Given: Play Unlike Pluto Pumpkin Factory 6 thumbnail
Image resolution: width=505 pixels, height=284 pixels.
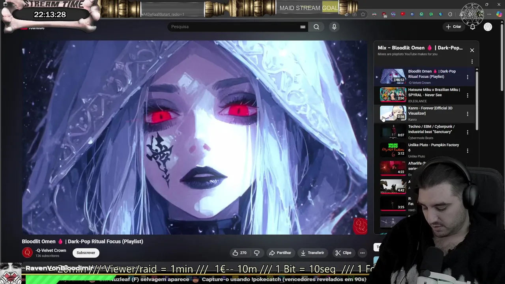Looking at the screenshot, I should click(x=393, y=150).
